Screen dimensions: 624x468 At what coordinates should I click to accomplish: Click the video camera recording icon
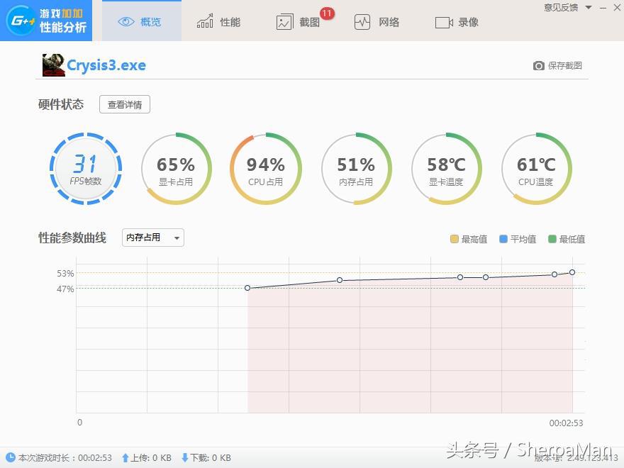444,22
